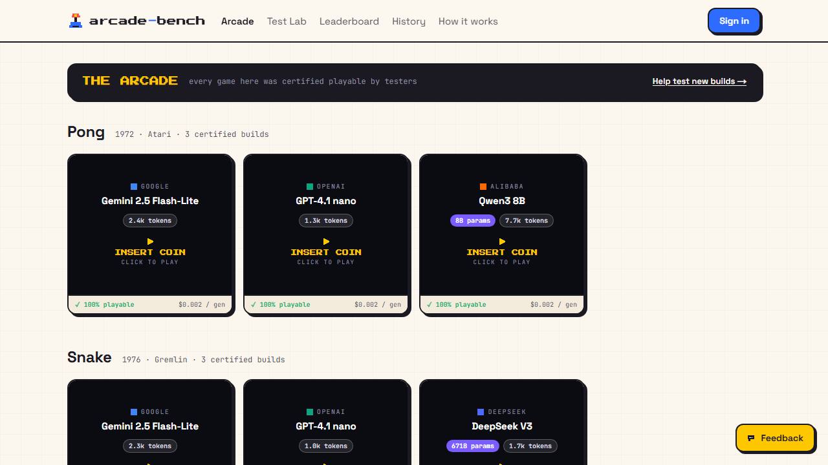Click '100% playable' on the Qwen3 8B card
Image resolution: width=828 pixels, height=465 pixels.
click(461, 305)
